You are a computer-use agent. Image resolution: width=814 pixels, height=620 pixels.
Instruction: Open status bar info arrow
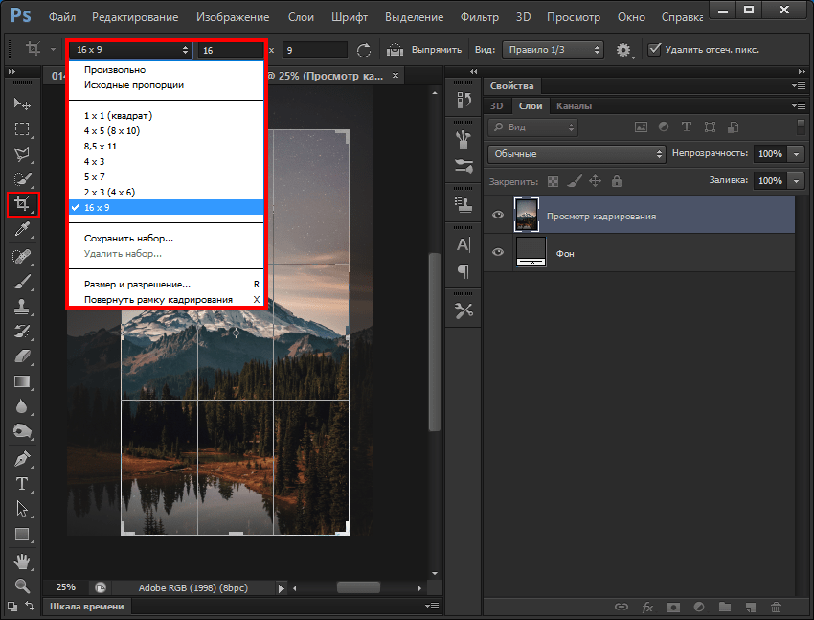click(281, 588)
